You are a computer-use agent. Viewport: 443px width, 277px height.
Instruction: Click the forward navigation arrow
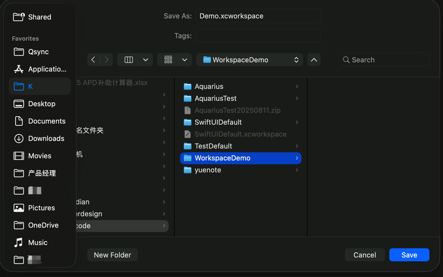coord(107,60)
